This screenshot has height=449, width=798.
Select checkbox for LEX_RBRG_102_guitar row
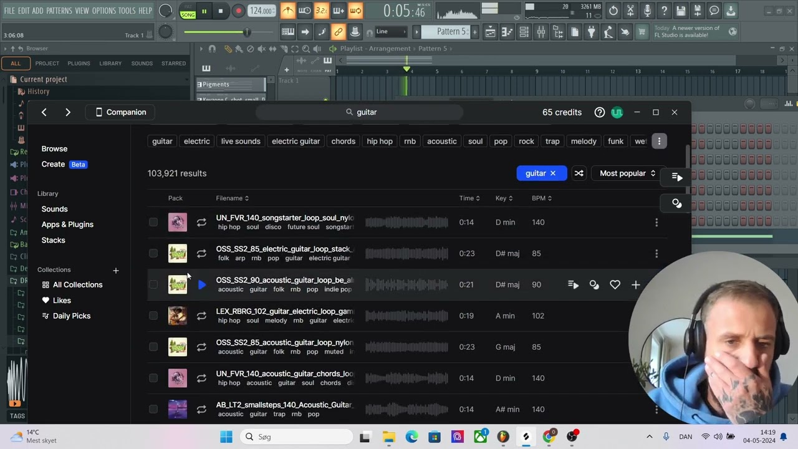pyautogui.click(x=153, y=316)
